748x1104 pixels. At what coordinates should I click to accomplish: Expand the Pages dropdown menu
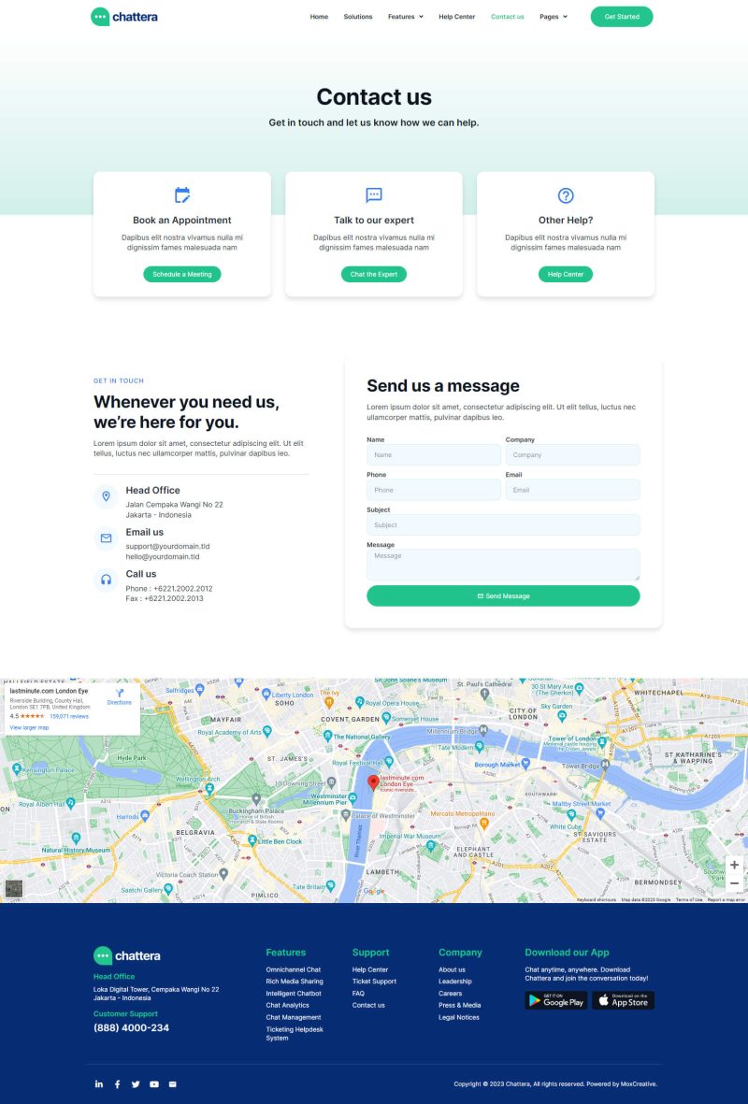[x=553, y=17]
